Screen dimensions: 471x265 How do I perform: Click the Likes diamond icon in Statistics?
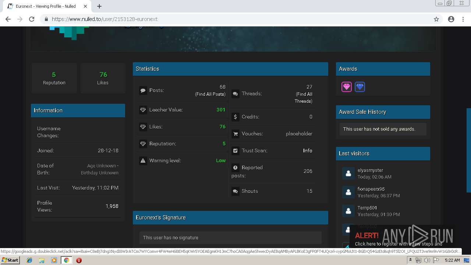click(143, 127)
